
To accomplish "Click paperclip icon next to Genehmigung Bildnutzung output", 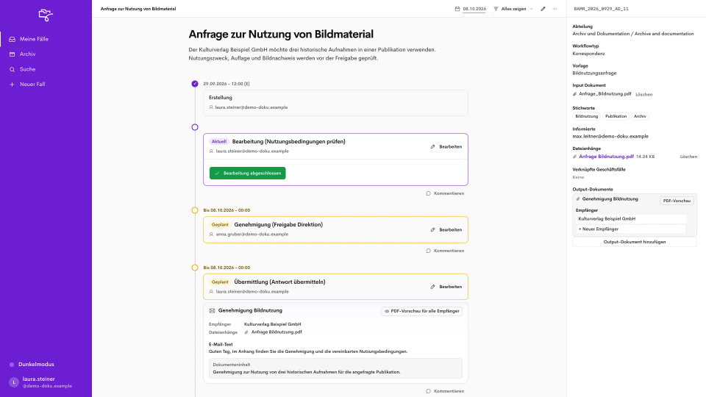I will click(578, 199).
